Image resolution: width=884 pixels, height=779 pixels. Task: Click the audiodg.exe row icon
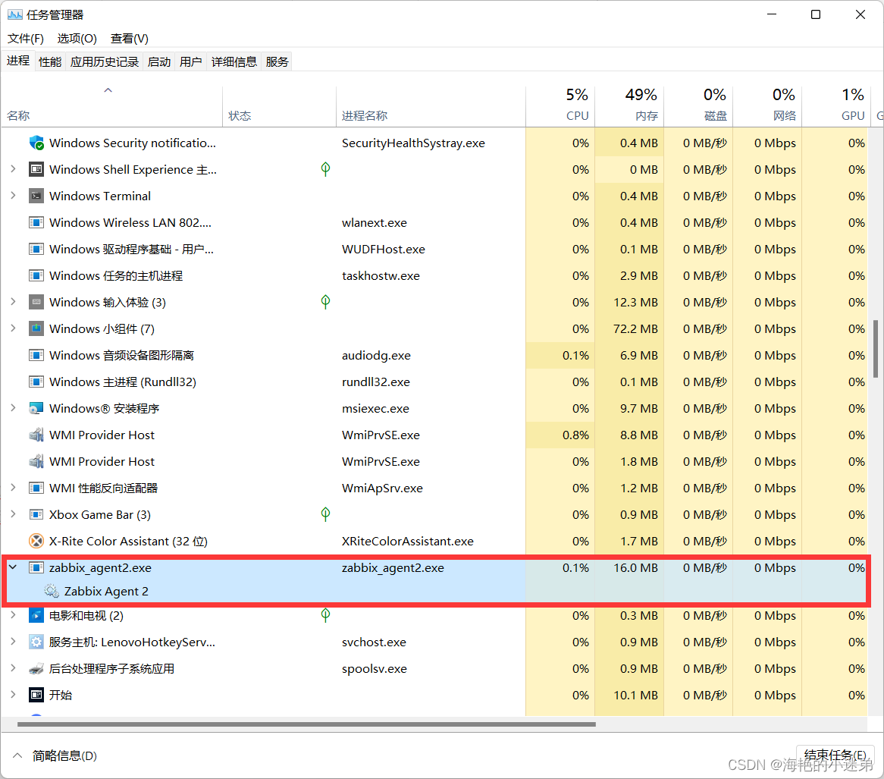click(x=36, y=355)
